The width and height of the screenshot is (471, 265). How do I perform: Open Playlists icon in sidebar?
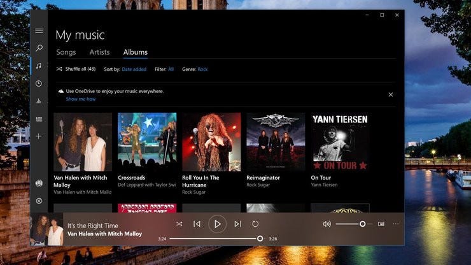tap(39, 119)
